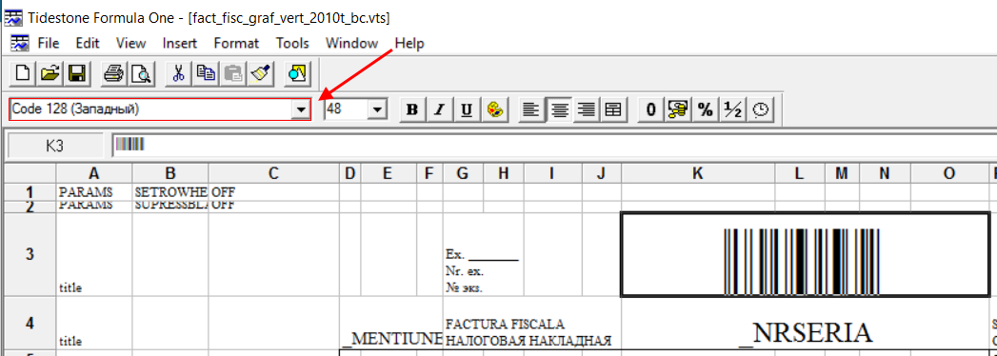The width and height of the screenshot is (997, 356).
Task: Open the File menu
Action: (x=49, y=43)
